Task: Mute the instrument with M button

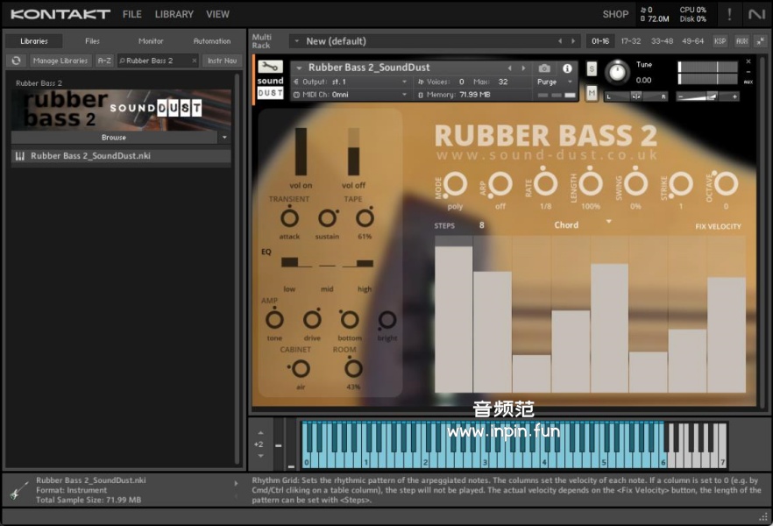Action: click(x=592, y=93)
